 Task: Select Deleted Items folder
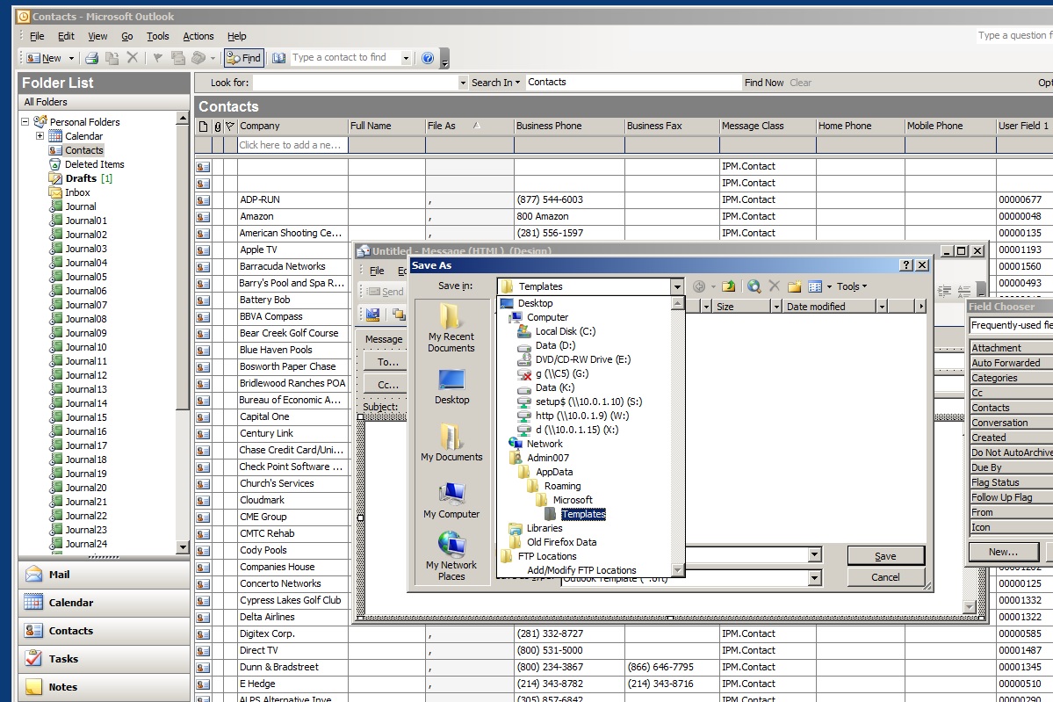[x=94, y=164]
